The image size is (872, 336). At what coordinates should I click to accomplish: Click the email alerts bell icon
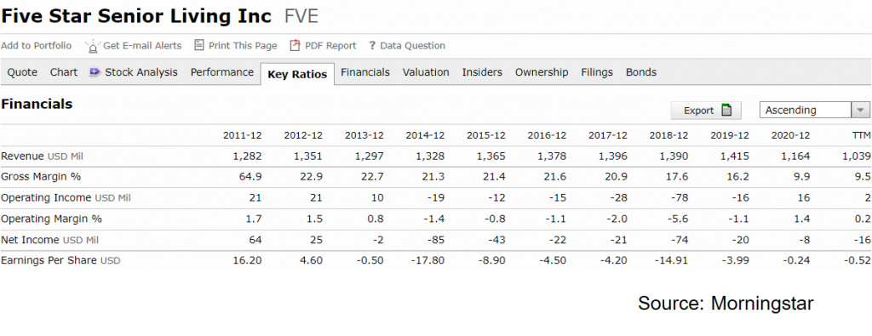pos(93,46)
